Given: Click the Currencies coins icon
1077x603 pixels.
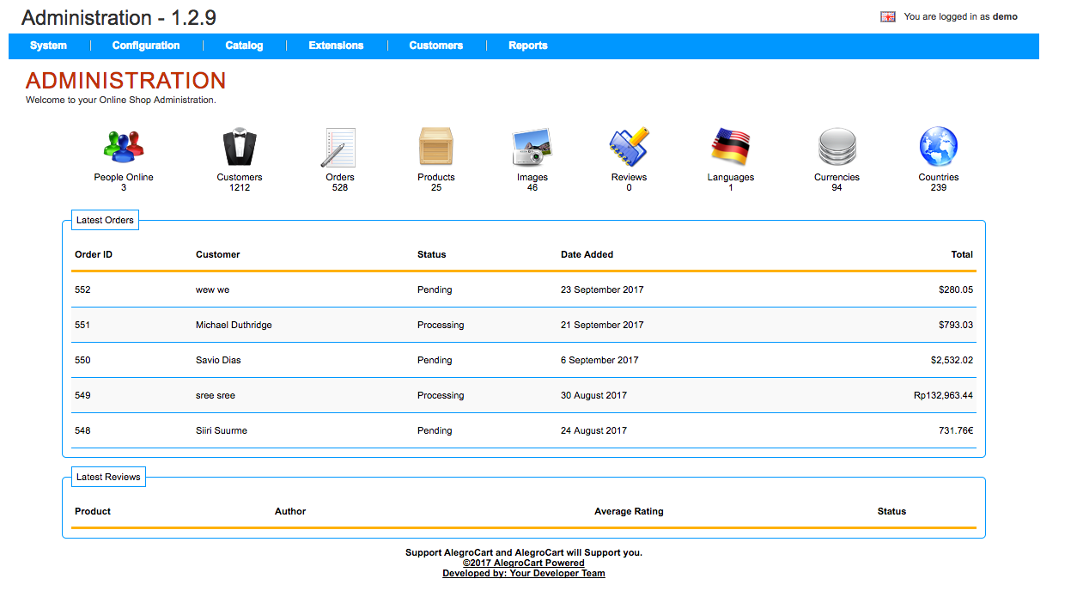Looking at the screenshot, I should (x=837, y=147).
